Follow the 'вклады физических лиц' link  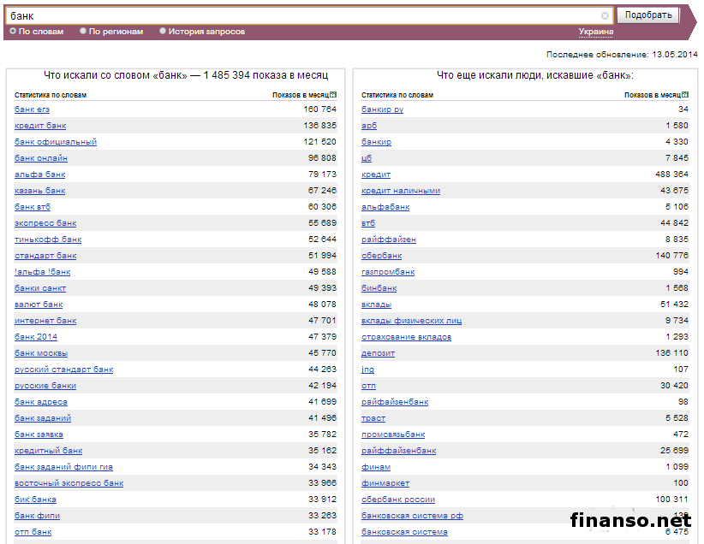pos(411,321)
